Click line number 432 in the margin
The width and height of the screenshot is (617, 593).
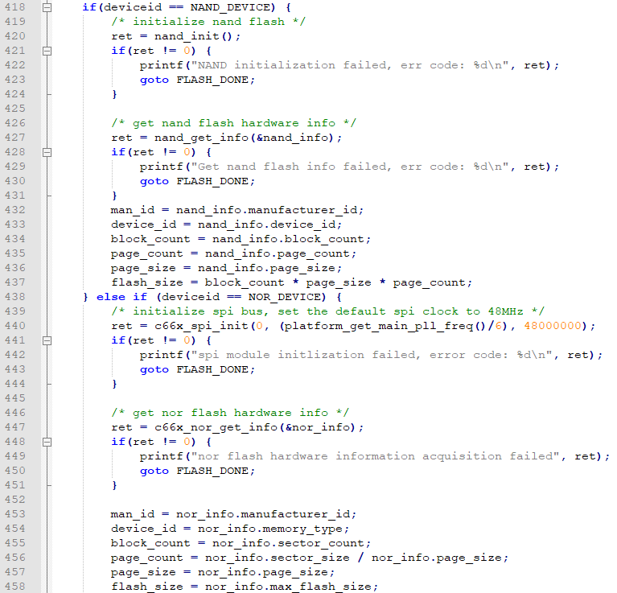click(x=14, y=210)
